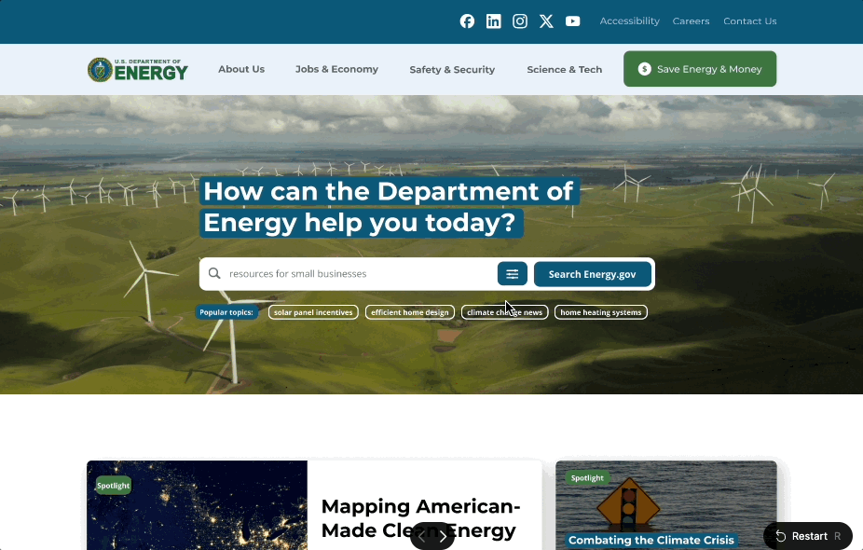This screenshot has height=550, width=863.
Task: Open search filters slider icon button
Action: click(x=513, y=274)
